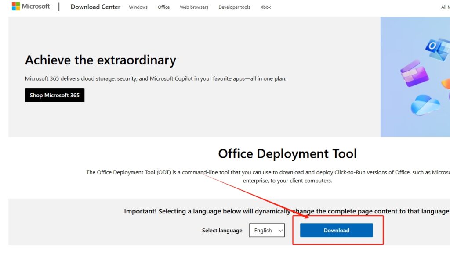Click the orange app icon at banner edge
The height and width of the screenshot is (256, 450).
pyautogui.click(x=446, y=83)
